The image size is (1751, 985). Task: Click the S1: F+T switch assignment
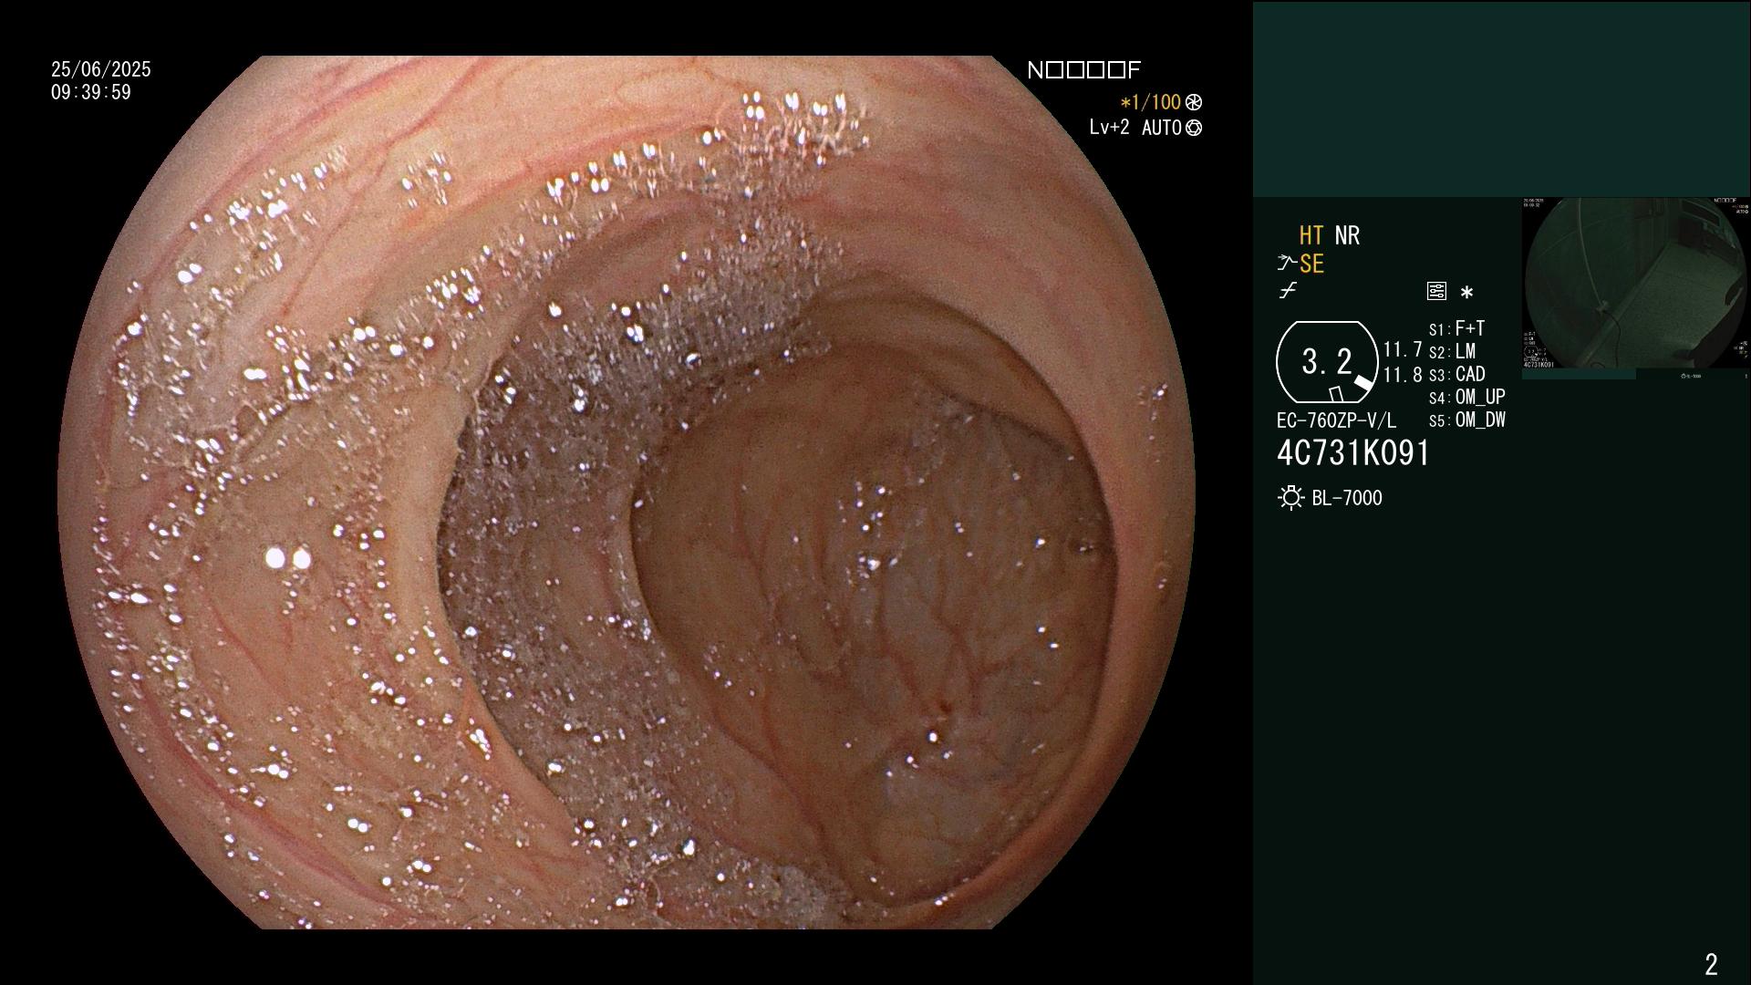point(1457,328)
